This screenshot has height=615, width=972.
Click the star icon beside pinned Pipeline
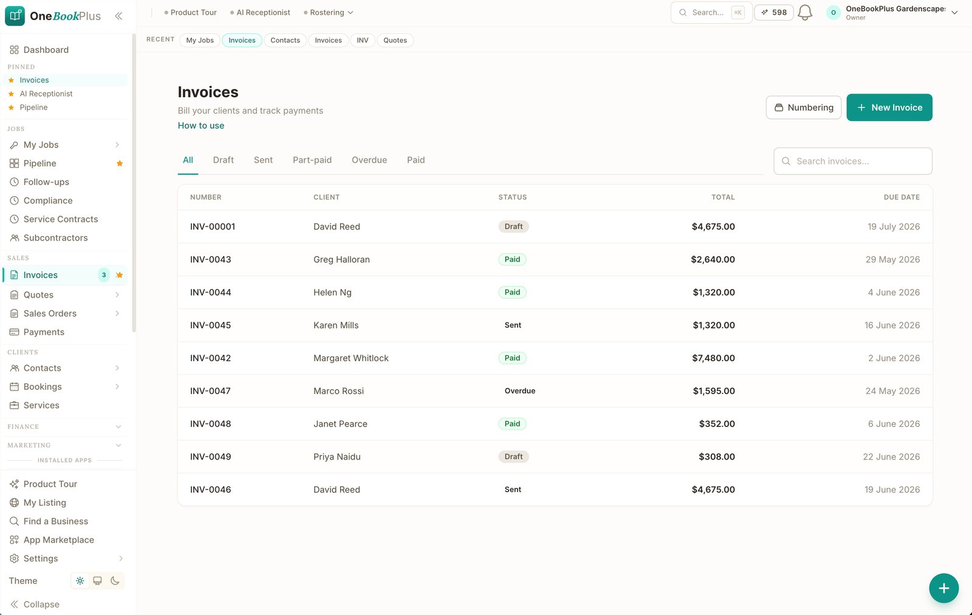[x=11, y=107]
